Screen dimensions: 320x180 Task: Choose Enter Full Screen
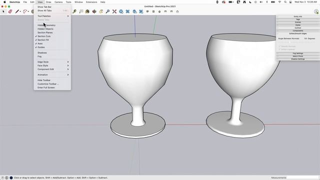click(x=52, y=88)
